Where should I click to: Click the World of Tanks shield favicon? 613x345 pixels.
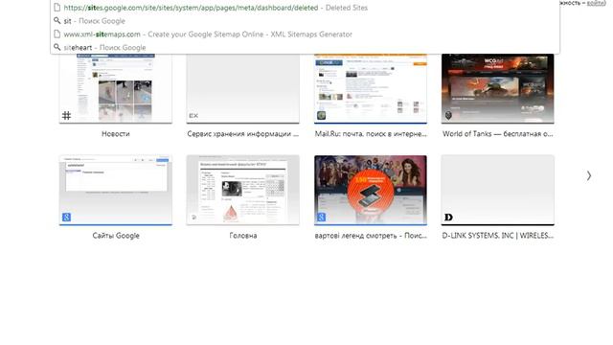[x=448, y=115]
